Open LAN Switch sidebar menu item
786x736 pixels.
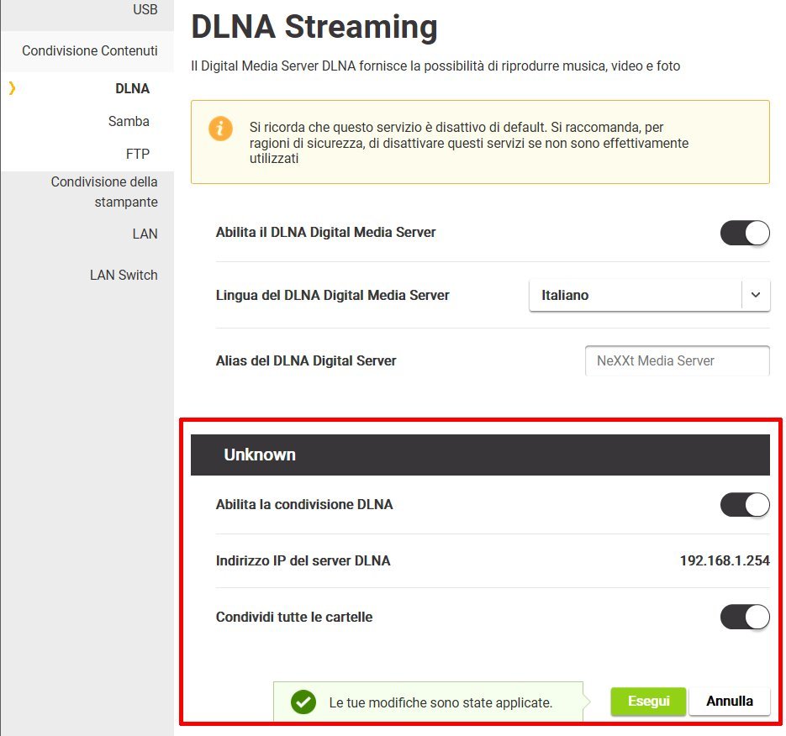pos(124,275)
